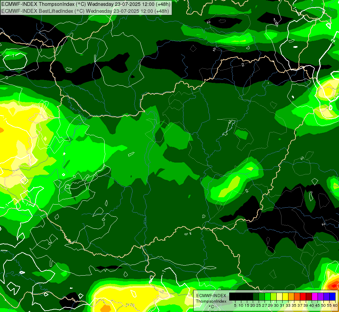Pick the indigo 50-55 legend swatch
The image size is (339, 312).
(x=327, y=296)
